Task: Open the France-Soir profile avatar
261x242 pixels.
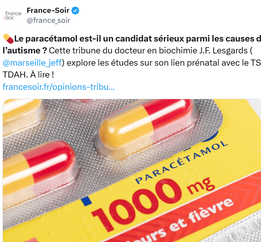Action: 13,15
